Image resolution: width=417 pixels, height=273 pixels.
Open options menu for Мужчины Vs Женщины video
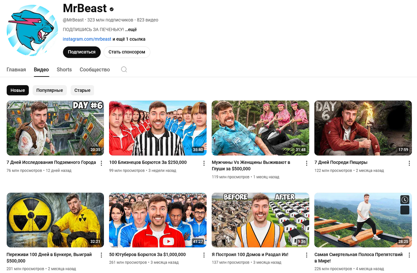[x=306, y=163]
